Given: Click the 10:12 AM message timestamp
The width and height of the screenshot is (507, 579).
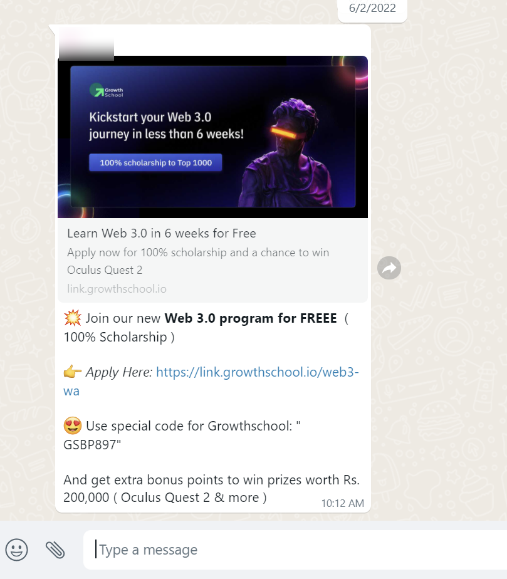Looking at the screenshot, I should (x=342, y=503).
